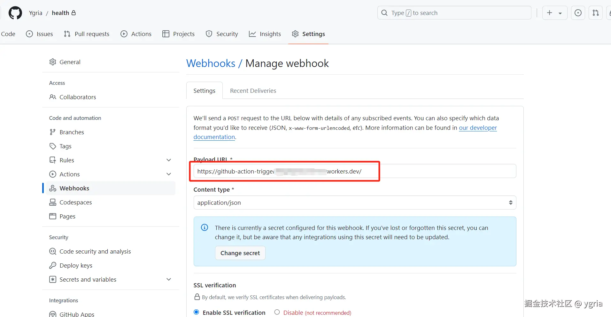Image resolution: width=611 pixels, height=317 pixels.
Task: Click the SSL verification lock icon
Action: pyautogui.click(x=197, y=297)
